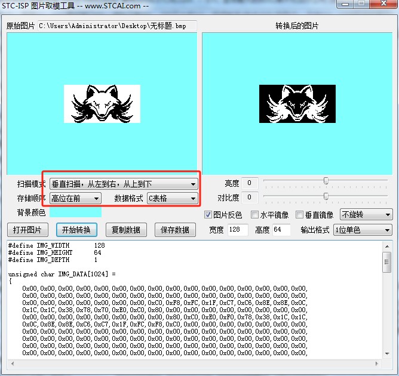Open the 输出格式 dropdown showing 1位单色

point(363,230)
